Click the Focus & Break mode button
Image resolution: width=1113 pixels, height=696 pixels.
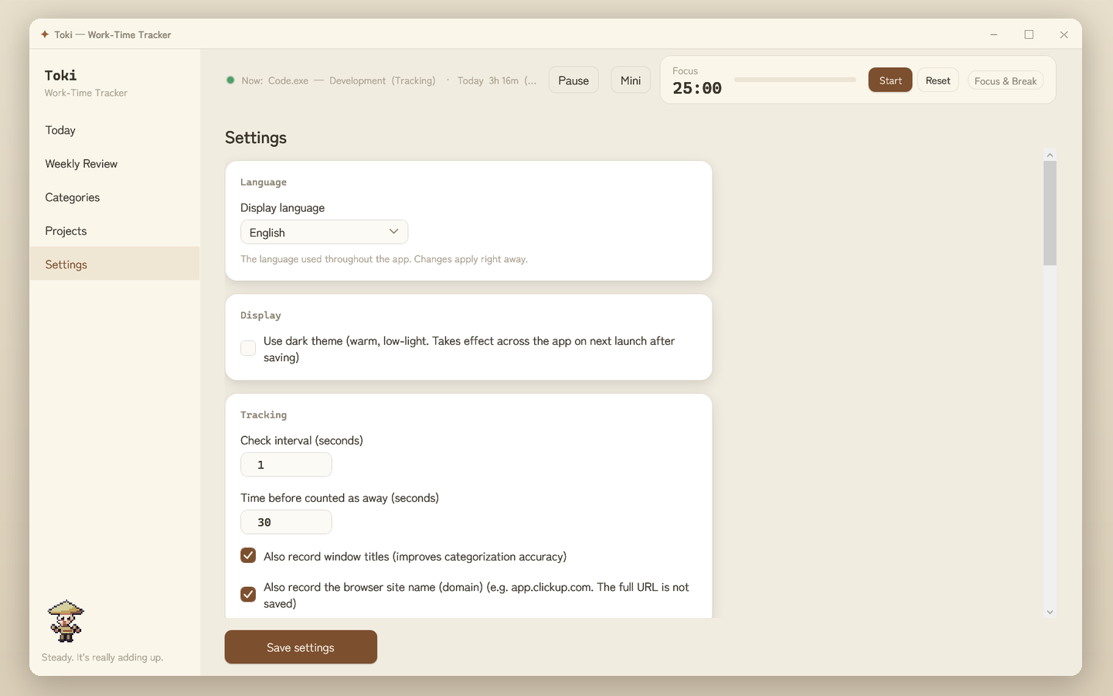click(1006, 81)
